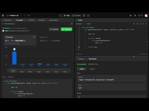Toggle the Auto option in editor toolbar
149x111 pixels.
(88, 24)
